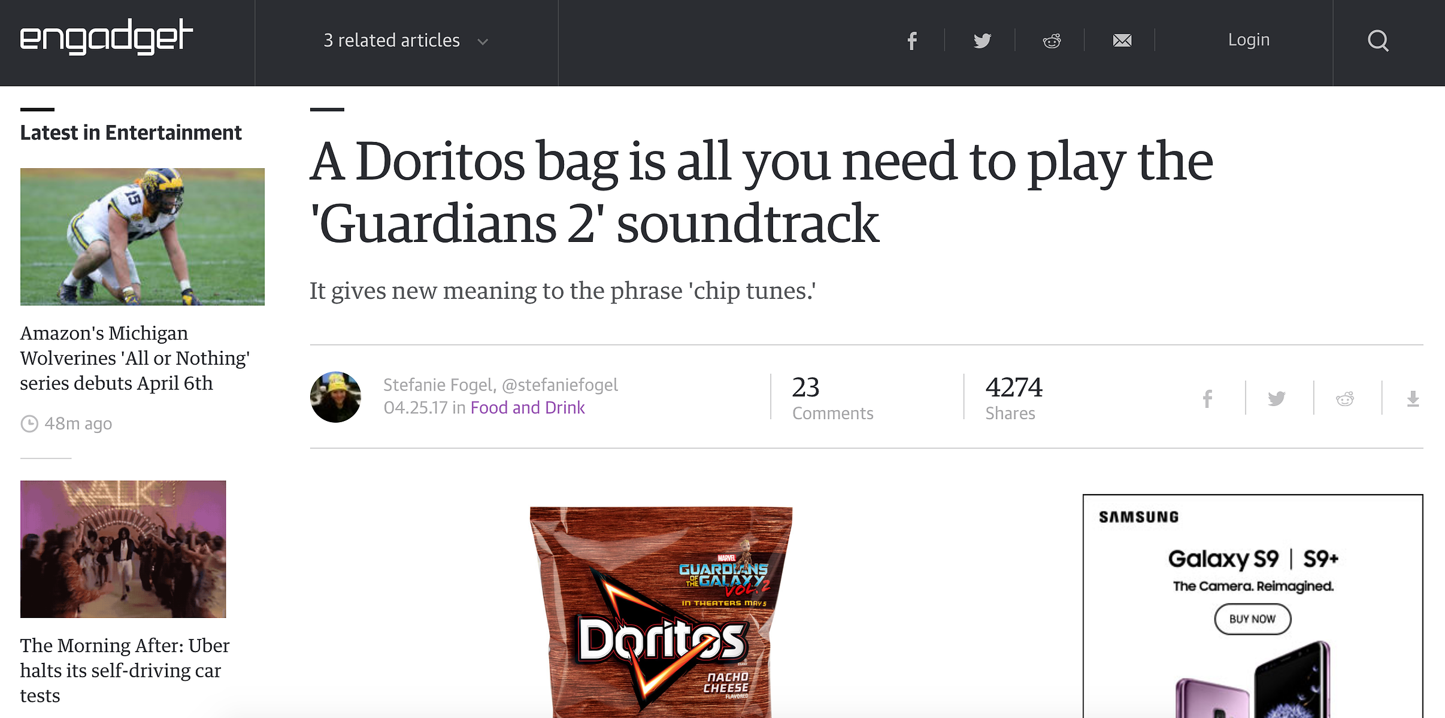The image size is (1445, 718).
Task: Click the 4274 Shares count
Action: pyautogui.click(x=1014, y=398)
